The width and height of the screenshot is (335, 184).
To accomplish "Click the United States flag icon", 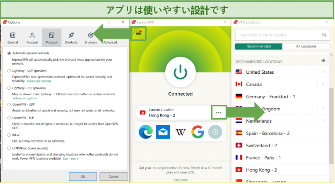I will 238,72.
